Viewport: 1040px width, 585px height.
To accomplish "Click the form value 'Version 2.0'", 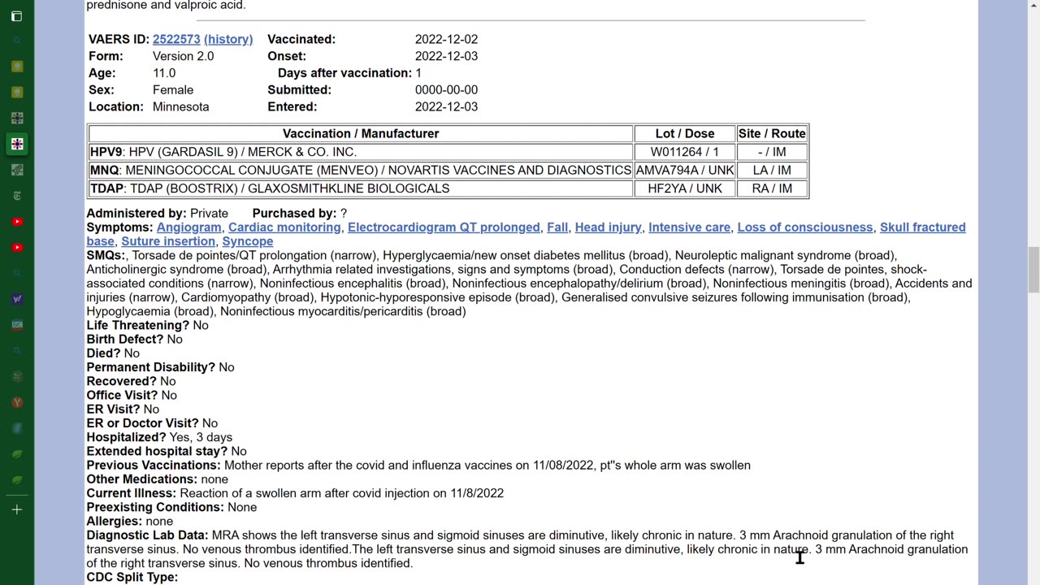I will click(x=183, y=56).
